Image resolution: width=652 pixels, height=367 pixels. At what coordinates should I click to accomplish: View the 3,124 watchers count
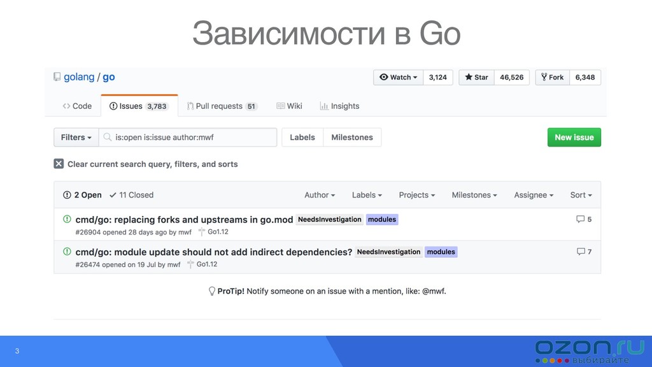point(438,77)
